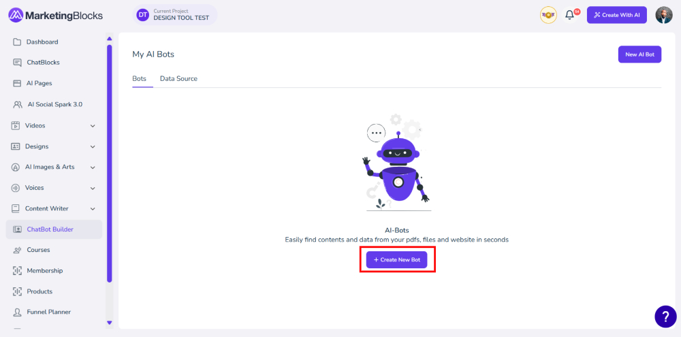Open the Current Project DESIGN TOOL TEST selector
Viewport: 681px width, 337px height.
pyautogui.click(x=174, y=15)
